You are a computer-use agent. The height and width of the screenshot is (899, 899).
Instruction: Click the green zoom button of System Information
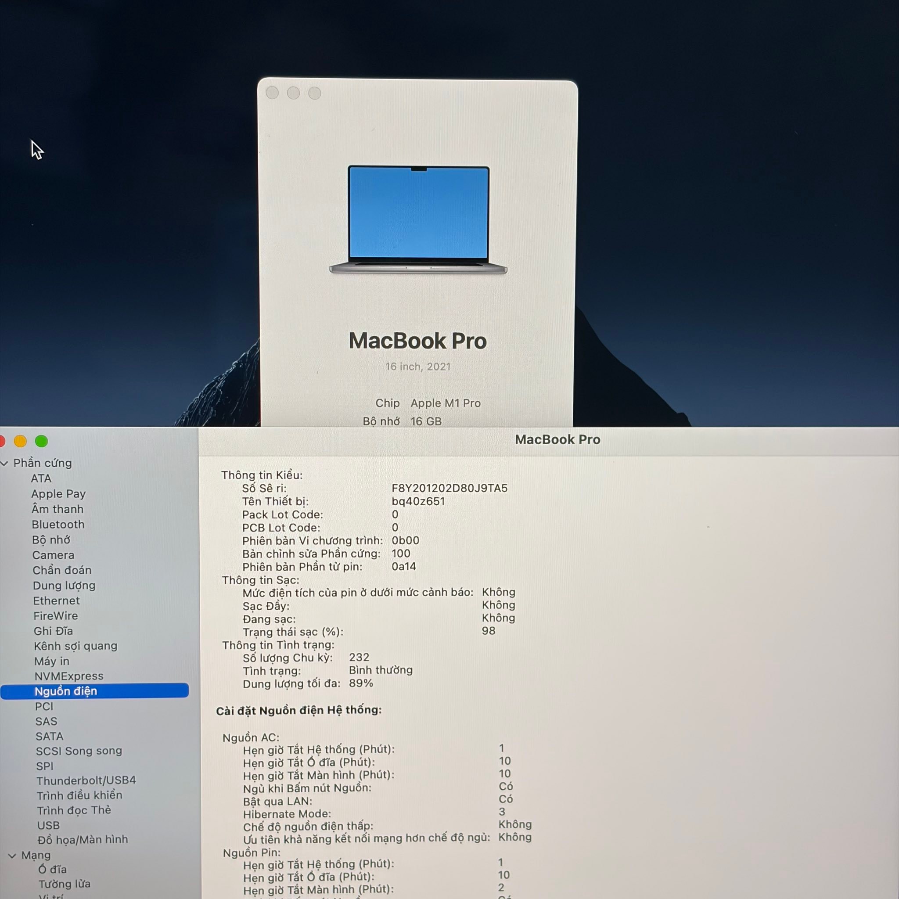click(41, 441)
